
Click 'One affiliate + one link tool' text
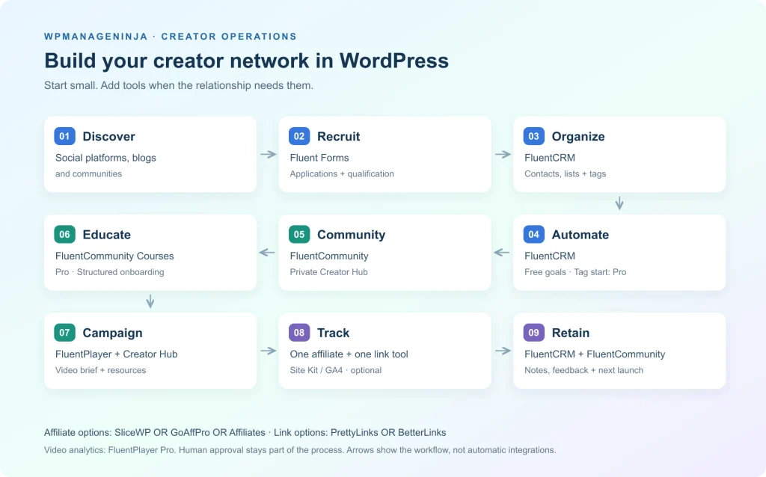point(349,354)
